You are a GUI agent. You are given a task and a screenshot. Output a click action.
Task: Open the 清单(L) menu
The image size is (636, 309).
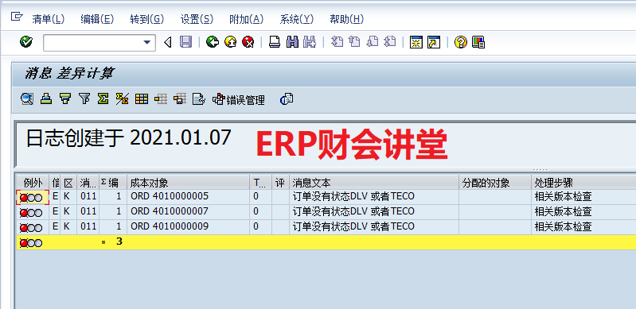coord(49,19)
